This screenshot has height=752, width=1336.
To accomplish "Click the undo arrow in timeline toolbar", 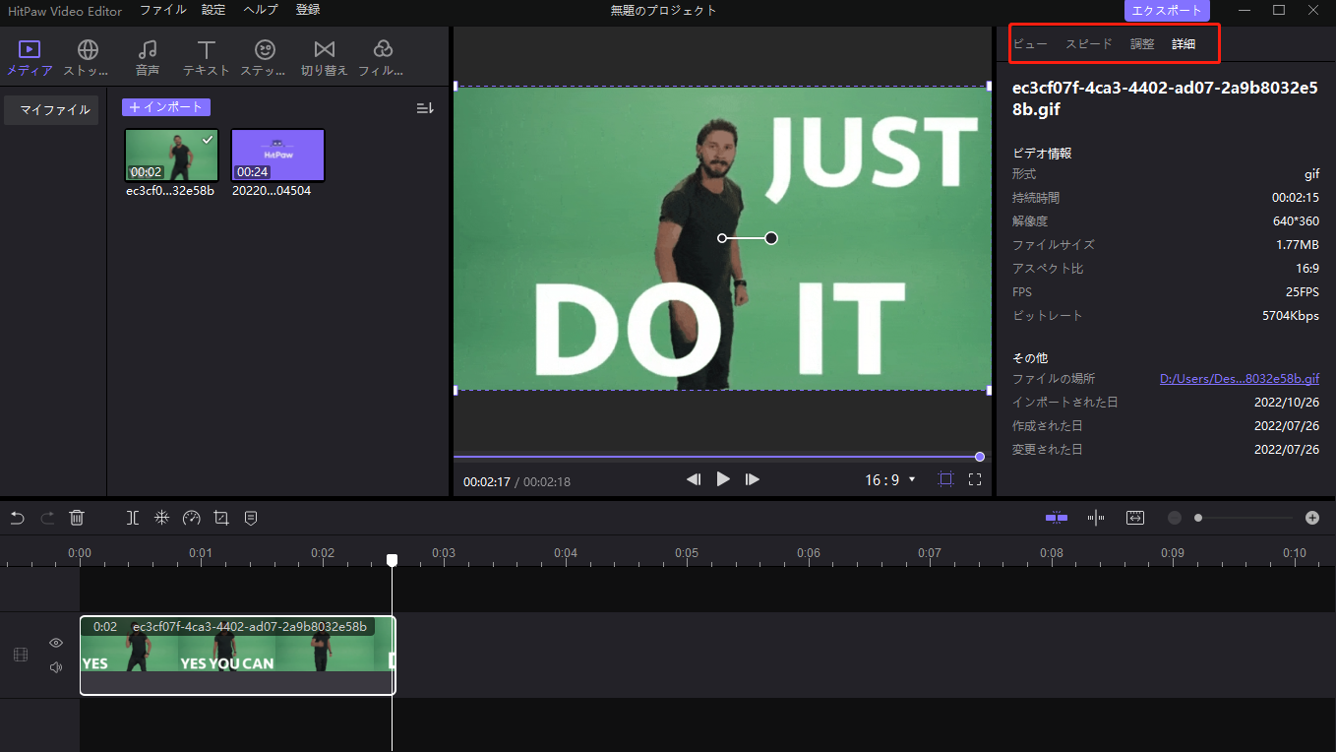I will [17, 518].
